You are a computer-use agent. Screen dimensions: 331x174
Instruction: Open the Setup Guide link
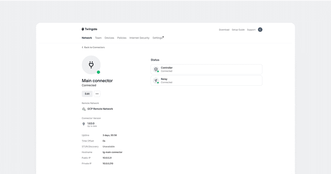(x=238, y=30)
